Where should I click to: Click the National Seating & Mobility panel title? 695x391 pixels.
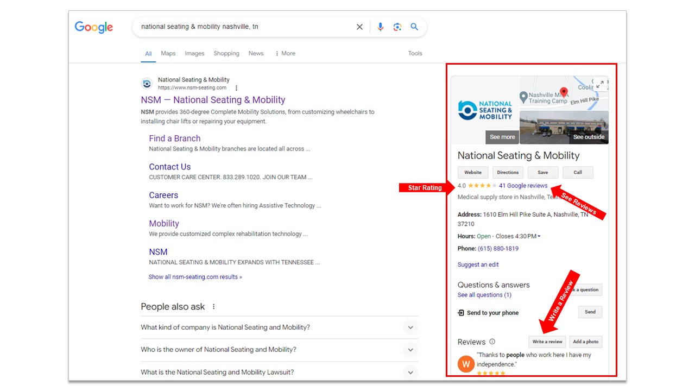(519, 156)
